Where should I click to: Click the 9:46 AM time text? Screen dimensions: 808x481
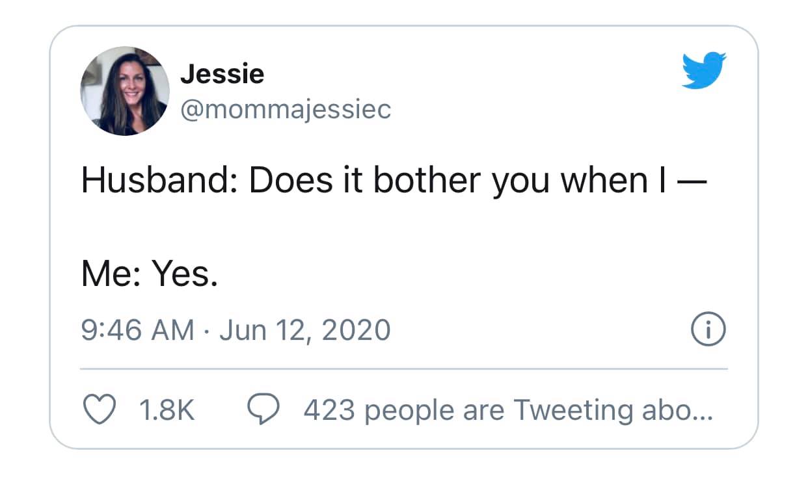[x=137, y=330]
